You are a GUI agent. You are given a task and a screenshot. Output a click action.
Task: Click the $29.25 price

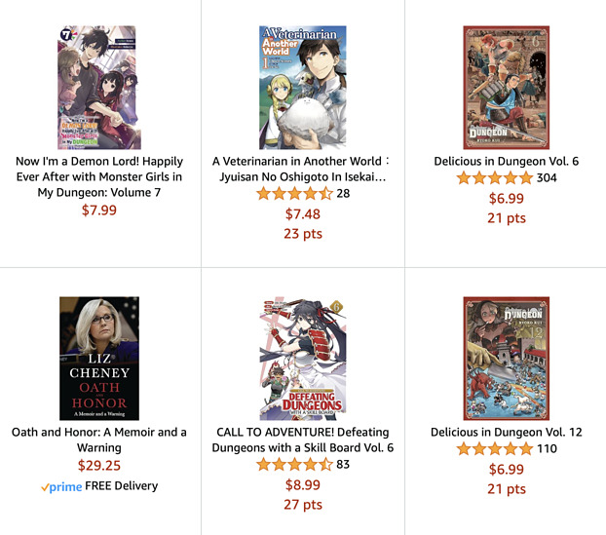[99, 466]
